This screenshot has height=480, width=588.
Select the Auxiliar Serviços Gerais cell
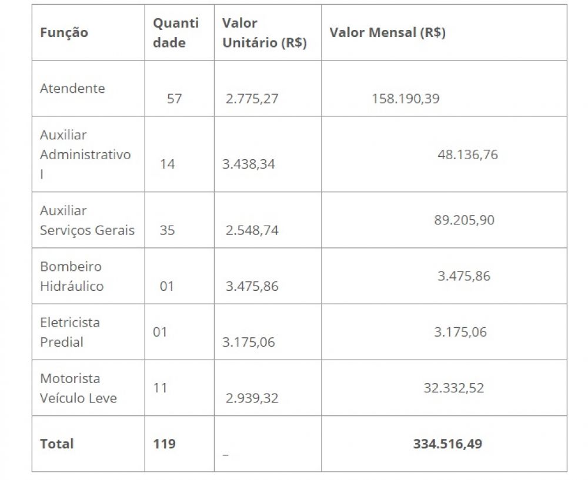(x=87, y=220)
